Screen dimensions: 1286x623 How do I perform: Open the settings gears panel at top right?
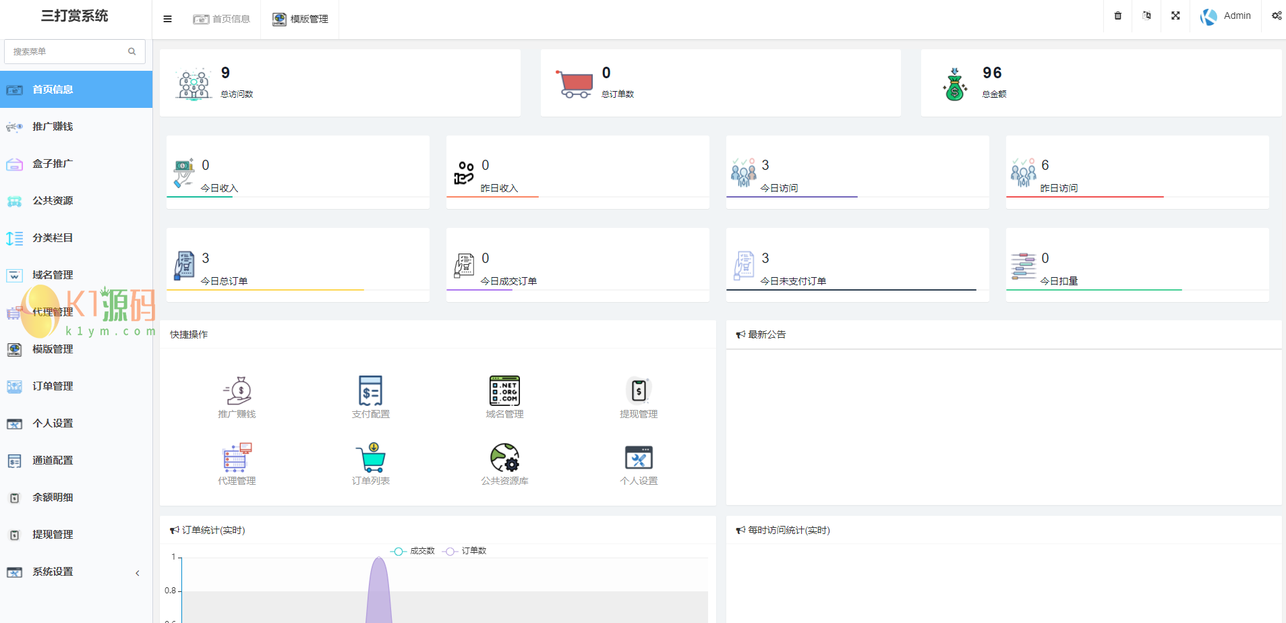click(1276, 16)
